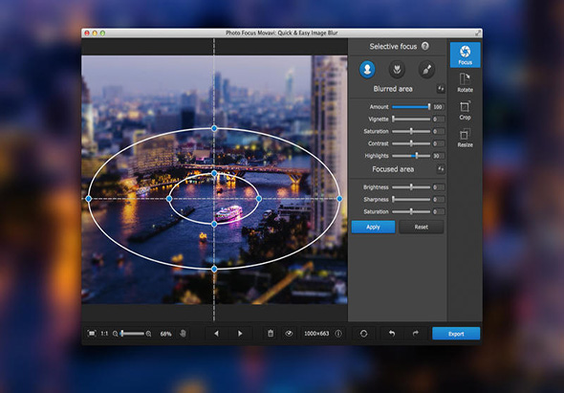Viewport: 564px width, 393px height.
Task: Click the 68% zoom level text
Action: [165, 334]
